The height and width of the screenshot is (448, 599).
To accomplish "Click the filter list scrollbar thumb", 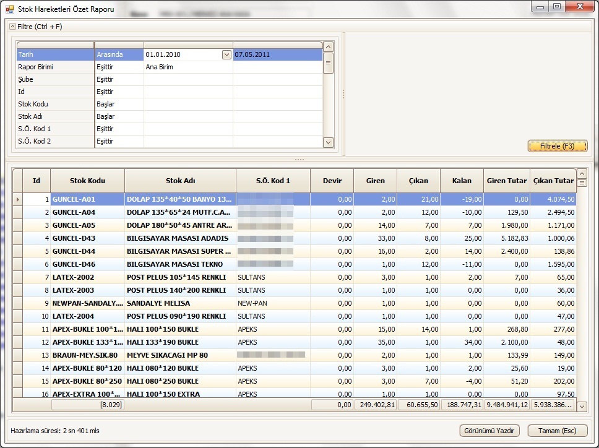I will click(x=328, y=63).
